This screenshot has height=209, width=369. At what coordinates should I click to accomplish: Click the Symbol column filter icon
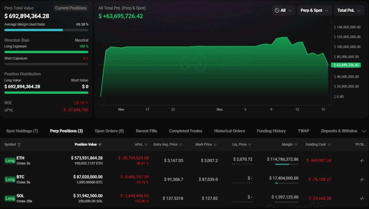(x=19, y=145)
